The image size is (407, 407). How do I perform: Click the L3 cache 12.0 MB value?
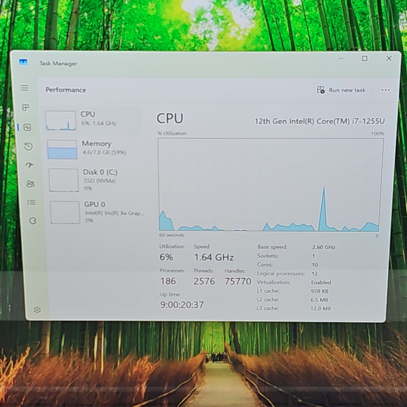321,308
